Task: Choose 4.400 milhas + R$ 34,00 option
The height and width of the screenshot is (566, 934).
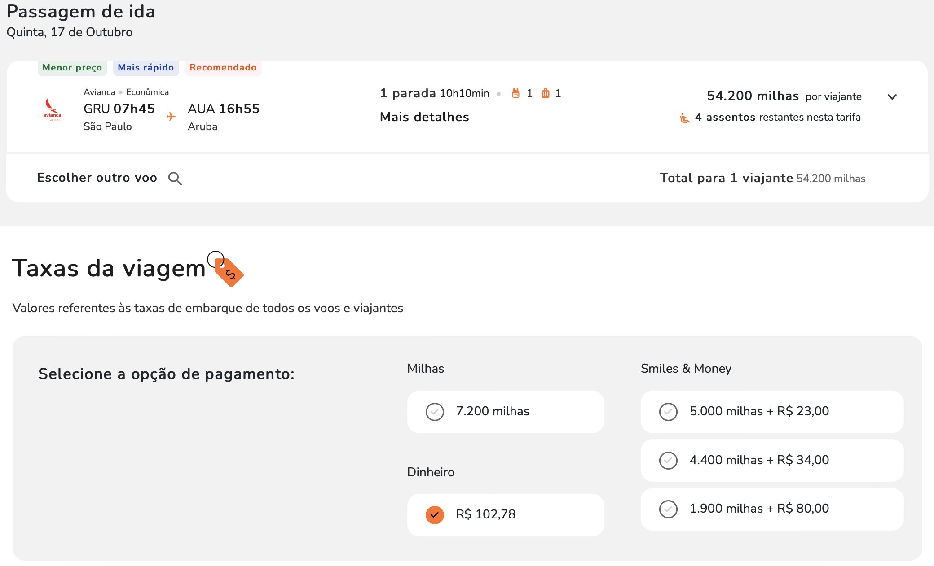Action: (772, 460)
